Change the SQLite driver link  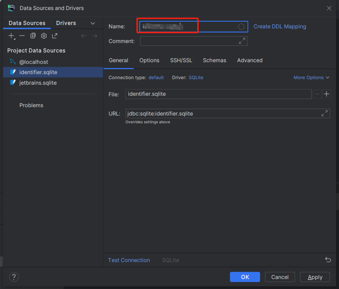pyautogui.click(x=196, y=78)
